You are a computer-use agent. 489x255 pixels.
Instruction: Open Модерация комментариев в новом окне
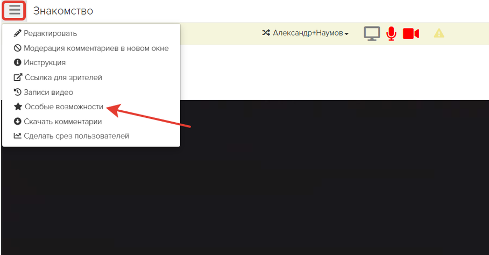(91, 48)
